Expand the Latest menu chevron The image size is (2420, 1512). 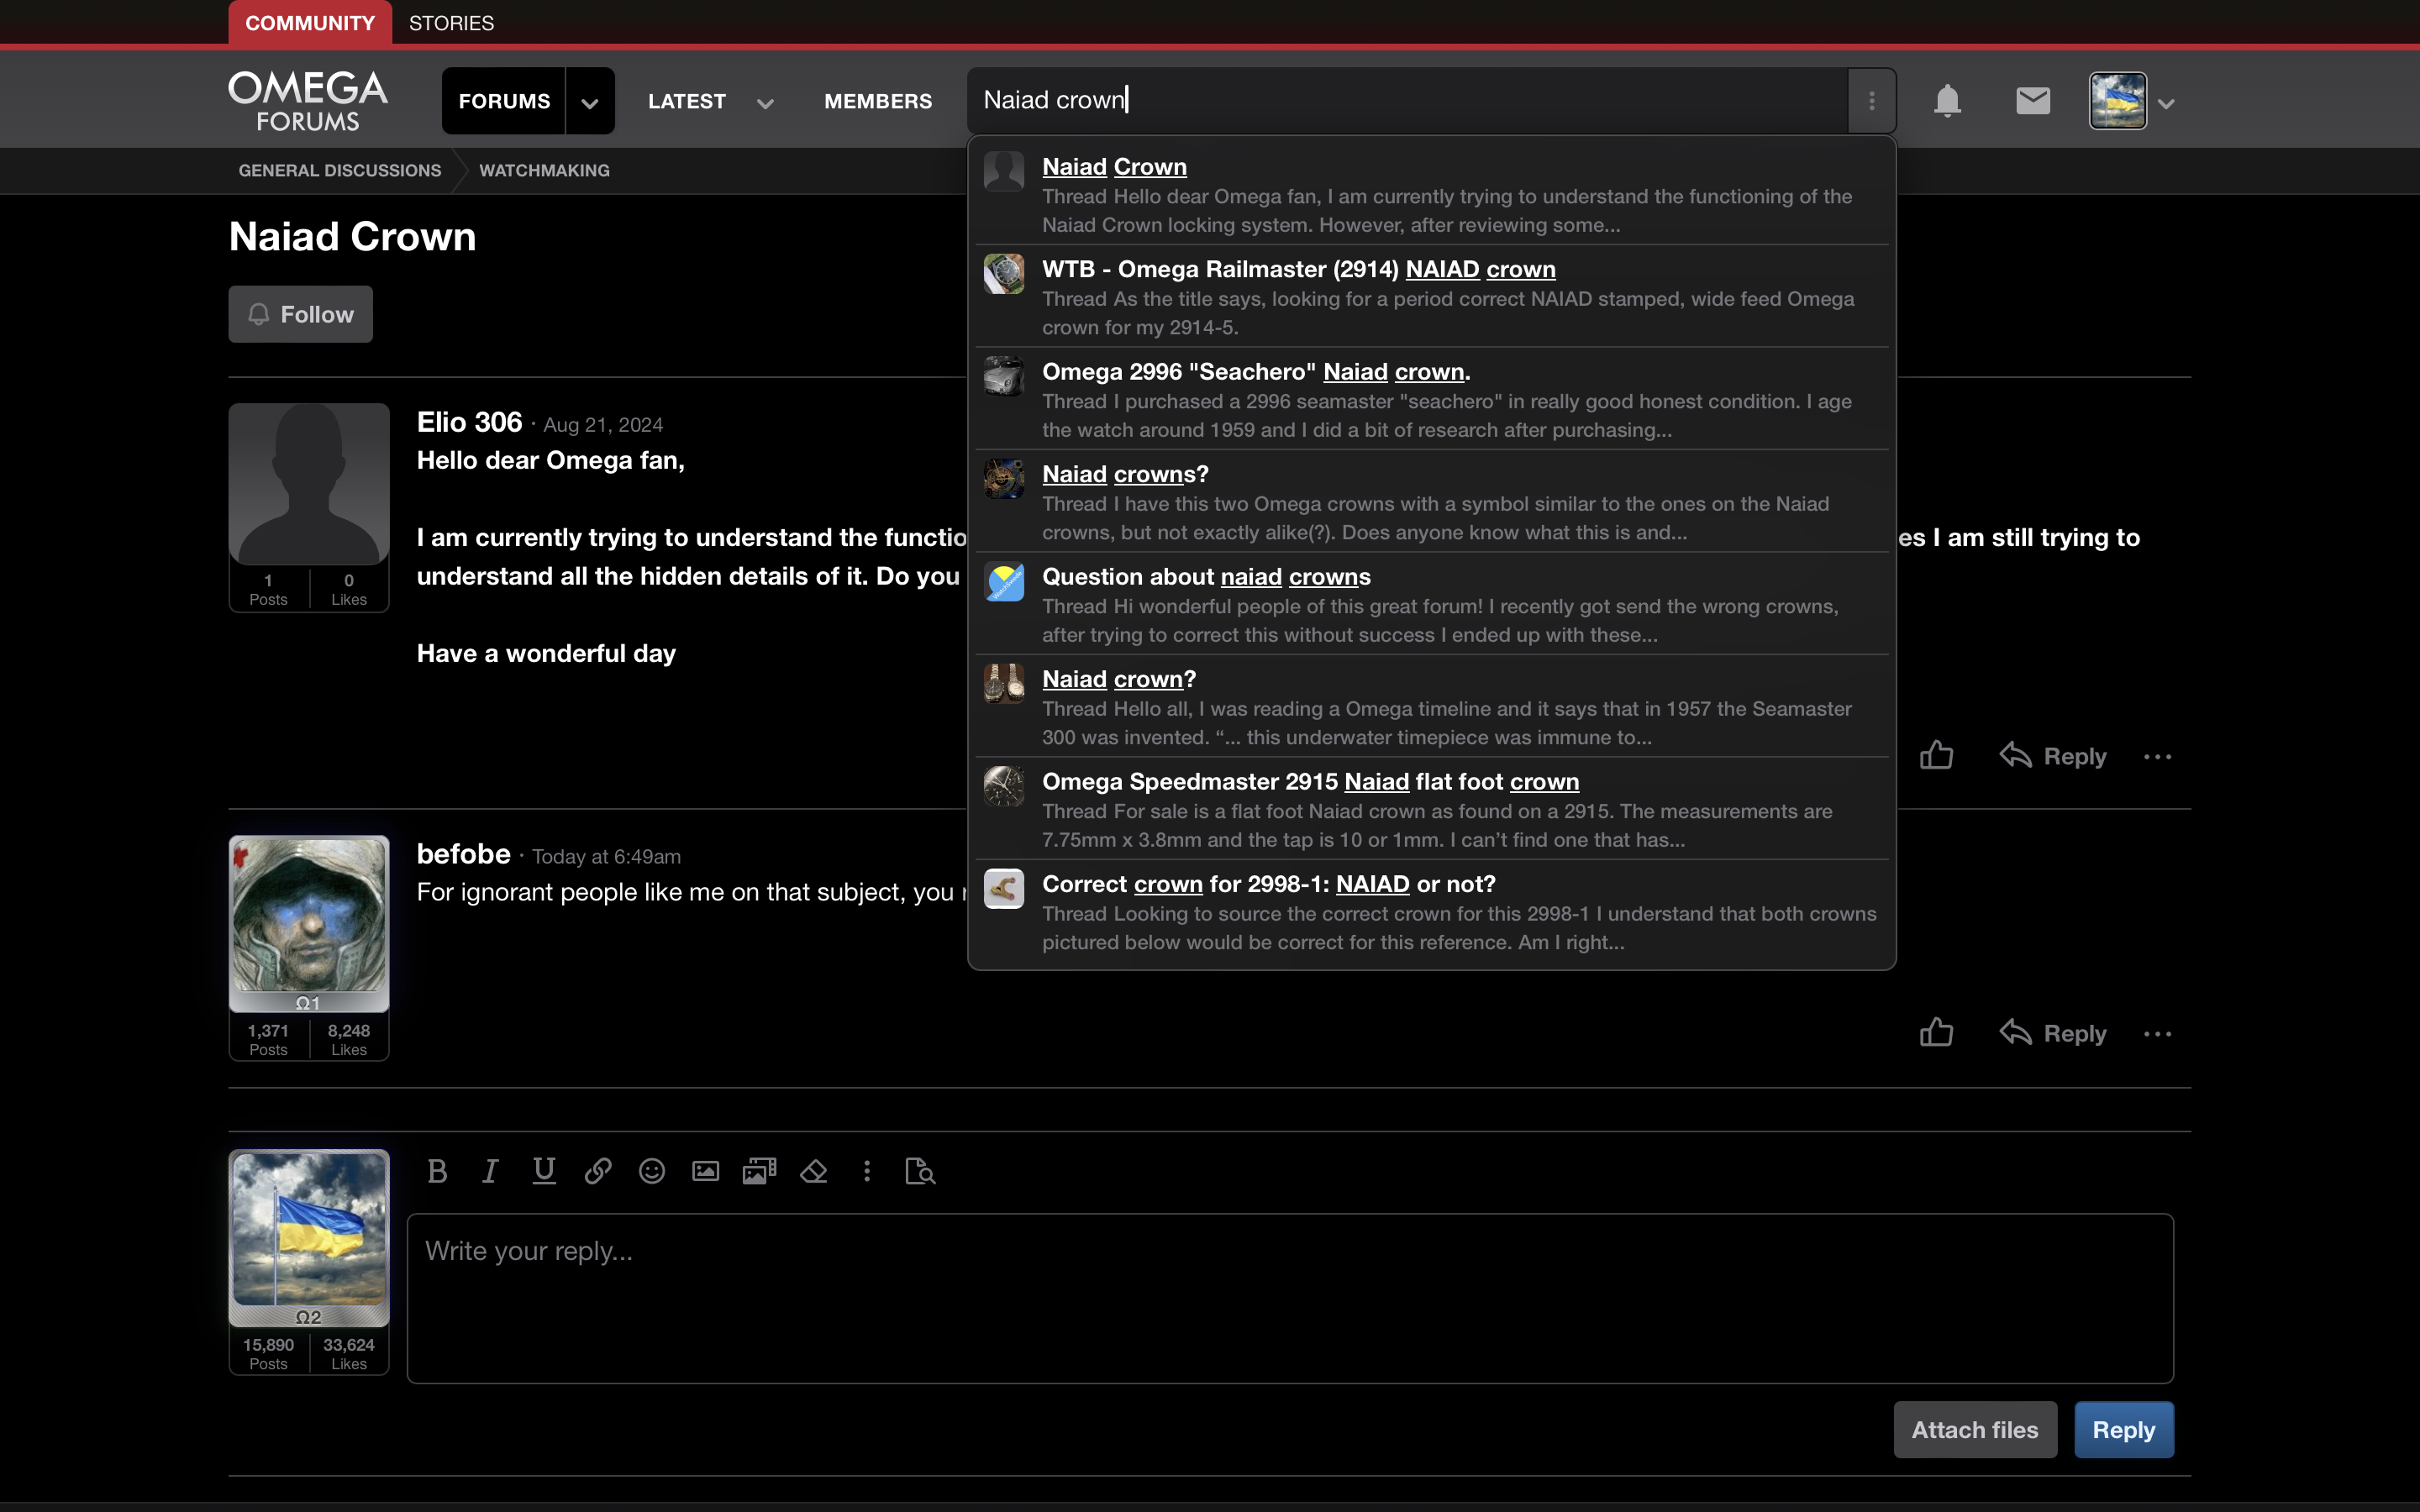click(765, 103)
